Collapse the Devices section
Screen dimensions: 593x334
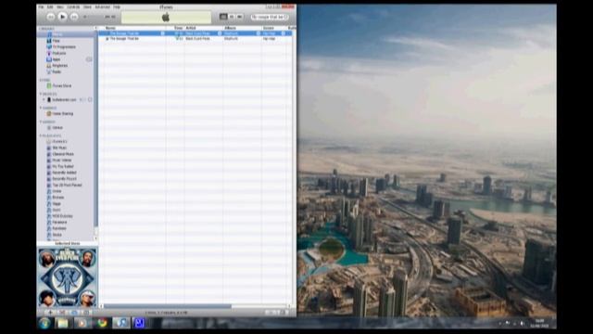click(x=41, y=94)
